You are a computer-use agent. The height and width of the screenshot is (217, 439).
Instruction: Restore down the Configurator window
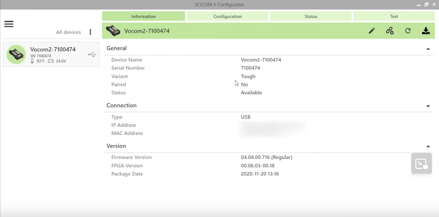(x=427, y=5)
